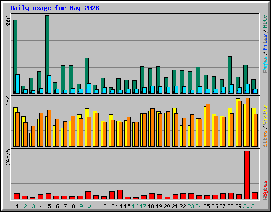The width and height of the screenshot is (271, 212).
Task: Click the yellow 'Visits' legend label
Action: tap(265, 115)
